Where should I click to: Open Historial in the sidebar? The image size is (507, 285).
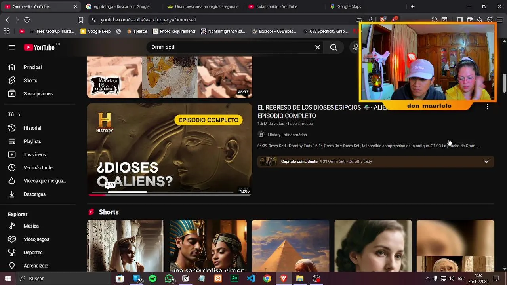tap(32, 128)
